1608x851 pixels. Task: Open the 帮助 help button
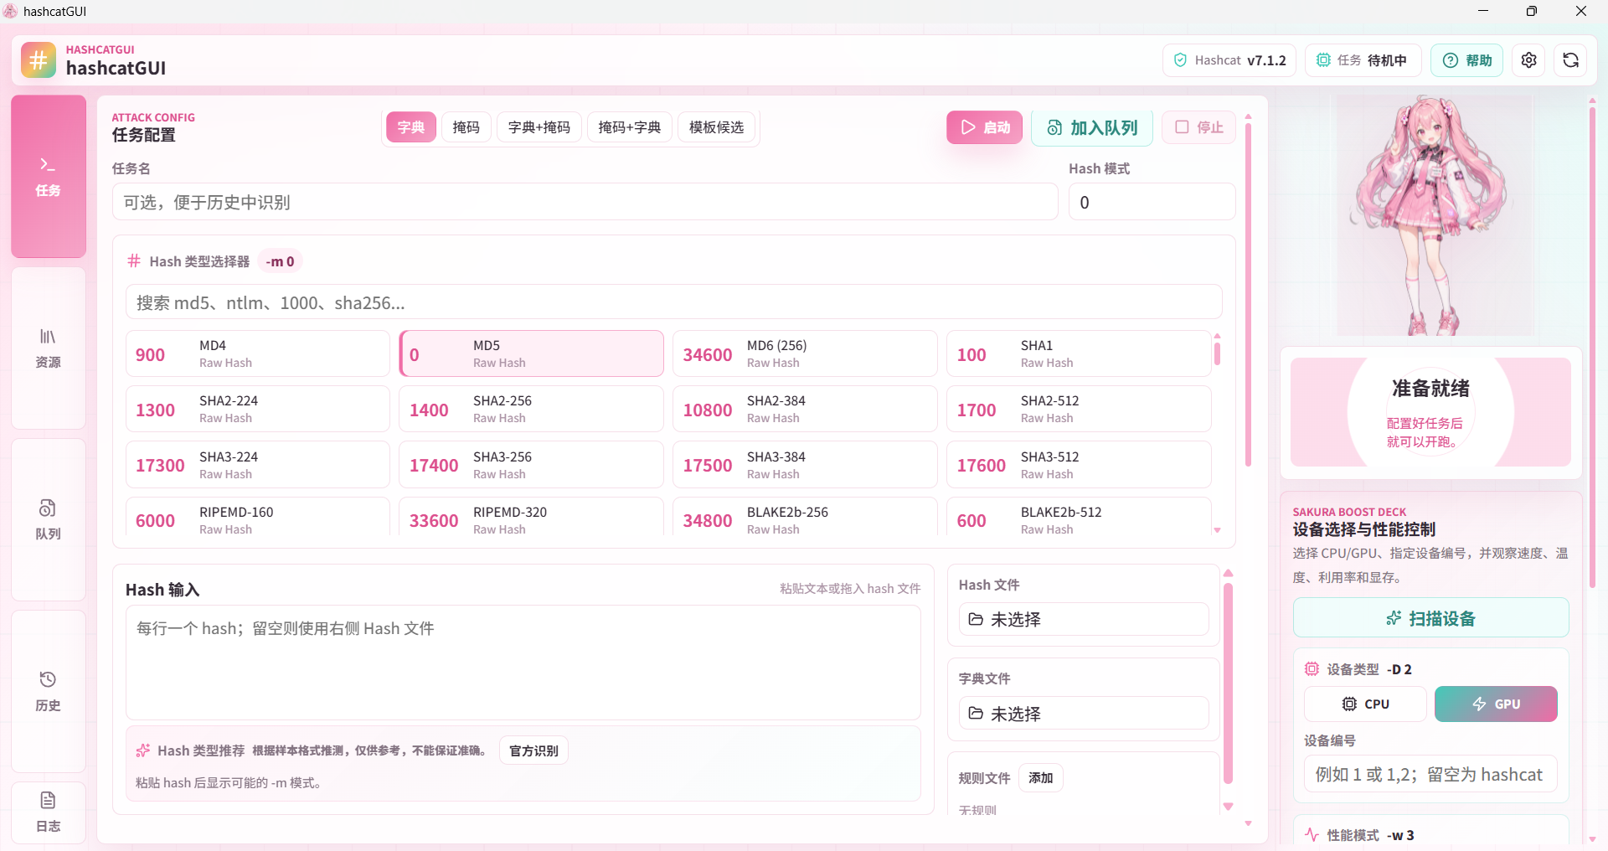(x=1467, y=60)
